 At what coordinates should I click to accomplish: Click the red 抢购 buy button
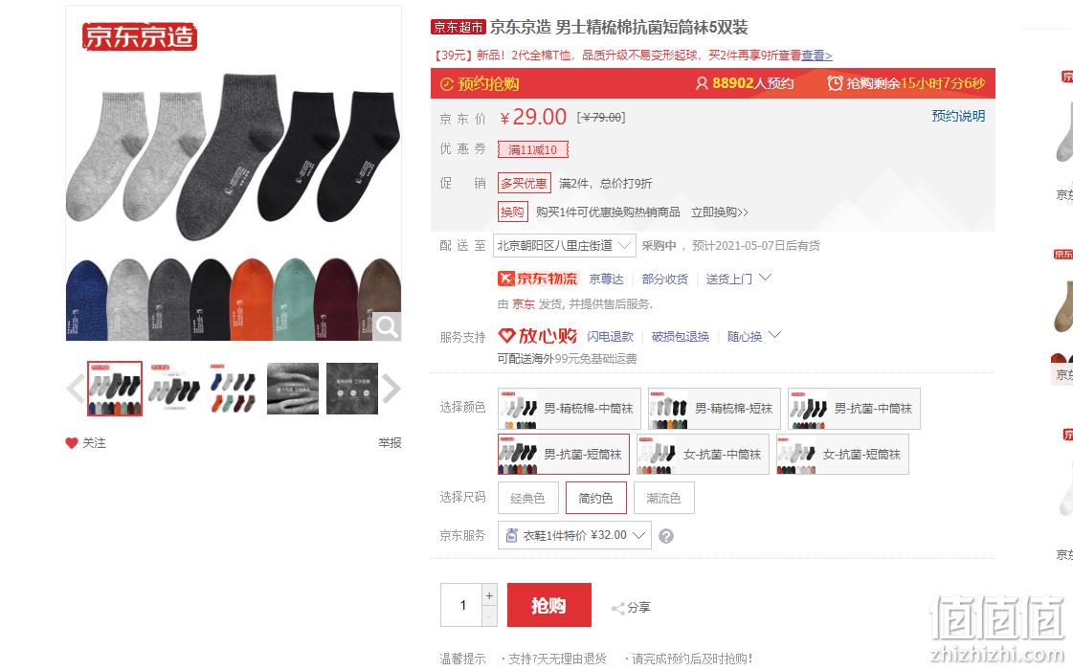548,605
